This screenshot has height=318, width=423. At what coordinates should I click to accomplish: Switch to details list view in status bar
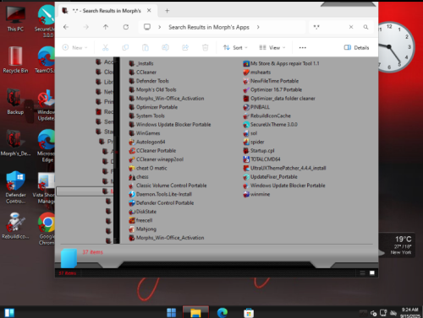363,273
